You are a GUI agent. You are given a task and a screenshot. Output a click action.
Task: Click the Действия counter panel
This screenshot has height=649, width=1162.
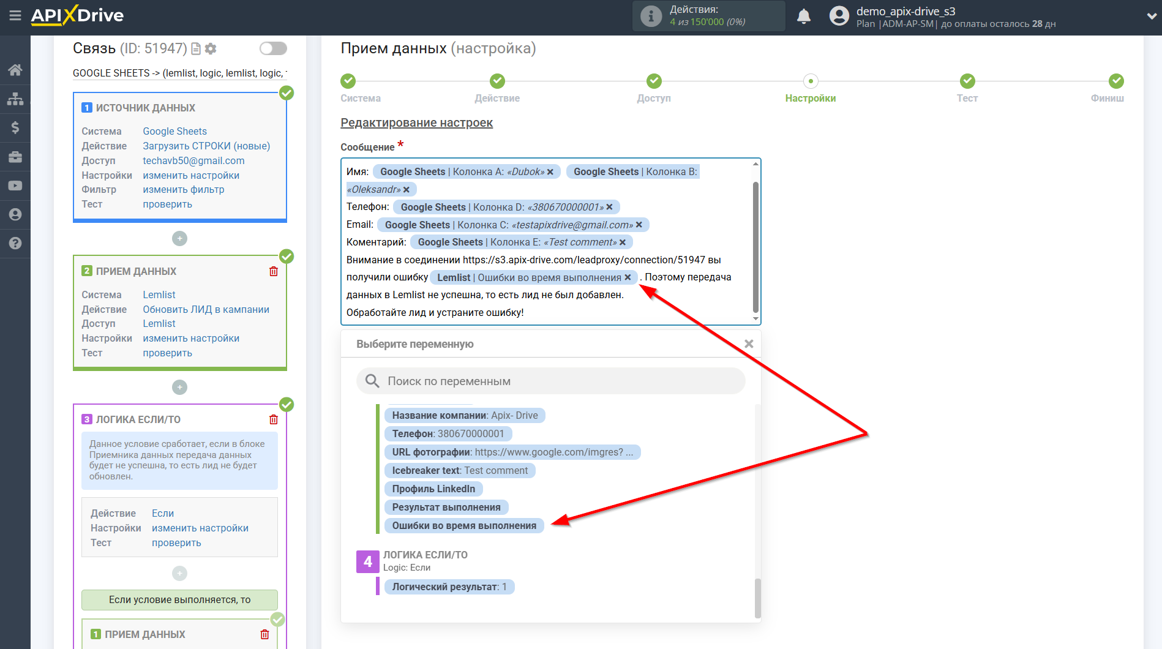click(708, 16)
